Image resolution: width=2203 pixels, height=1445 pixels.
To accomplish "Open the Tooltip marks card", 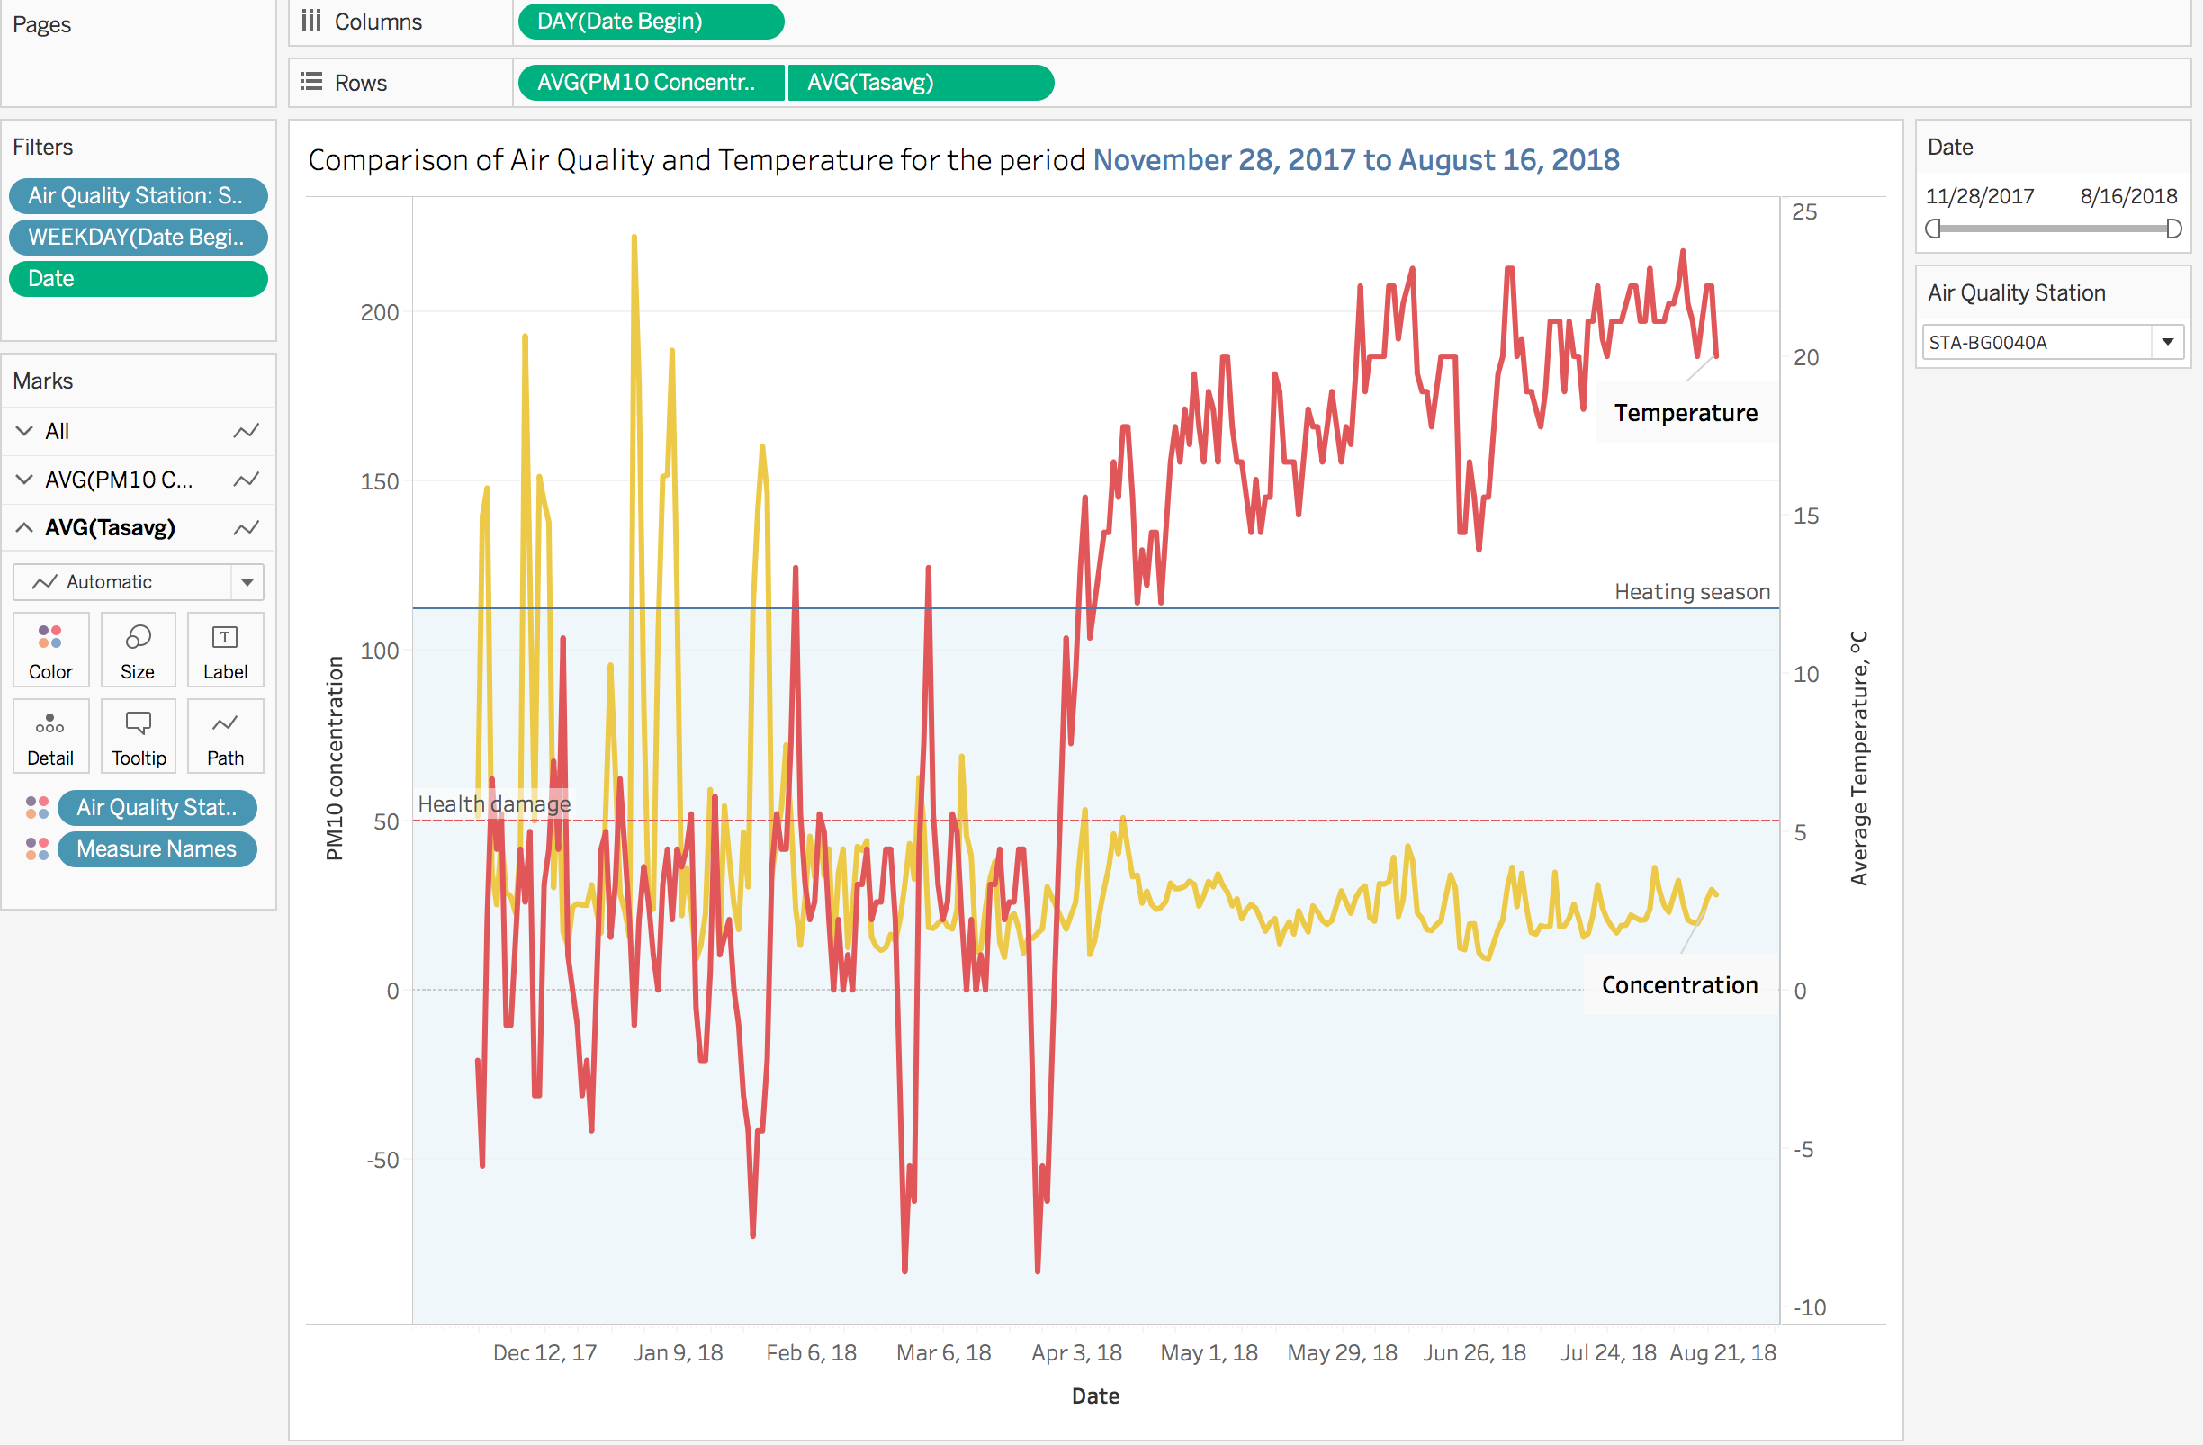I will [138, 737].
